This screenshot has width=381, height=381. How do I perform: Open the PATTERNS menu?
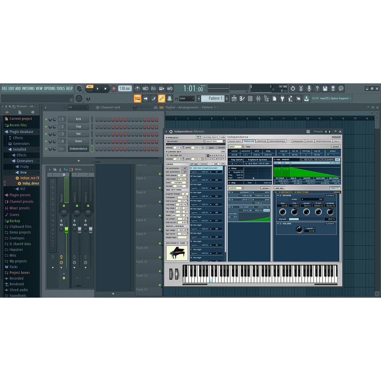click(28, 89)
